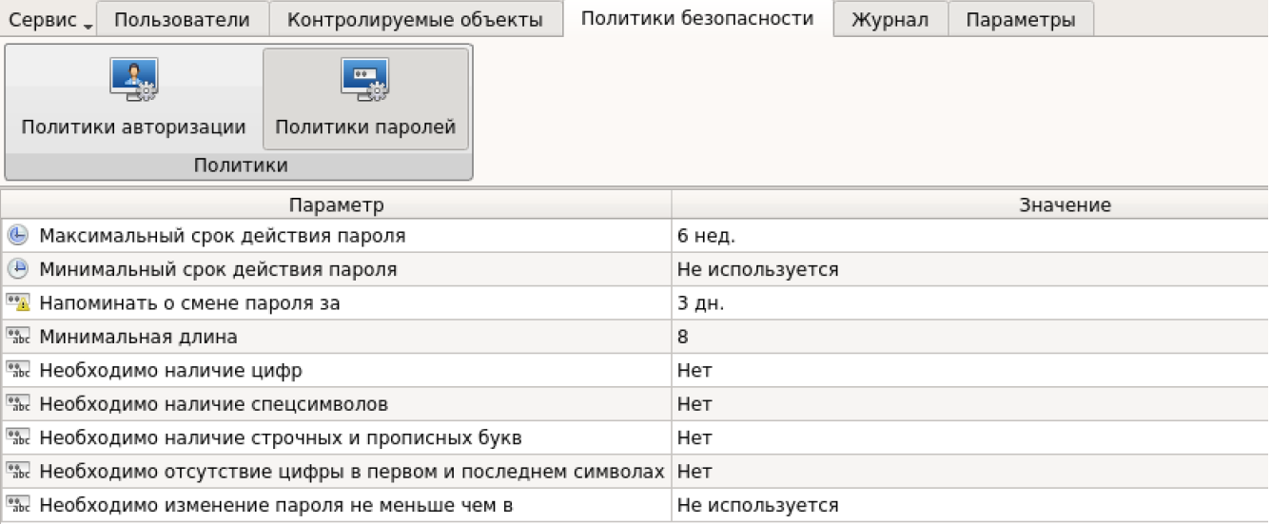The height and width of the screenshot is (524, 1271).
Task: Open the Контролируемые объекты tab
Action: (x=415, y=19)
